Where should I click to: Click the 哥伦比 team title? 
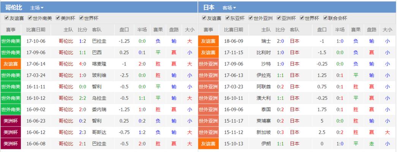[x=14, y=8]
